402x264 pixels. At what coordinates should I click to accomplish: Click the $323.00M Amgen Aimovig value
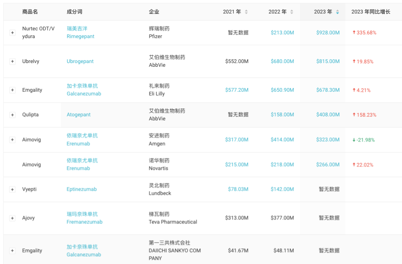328,140
